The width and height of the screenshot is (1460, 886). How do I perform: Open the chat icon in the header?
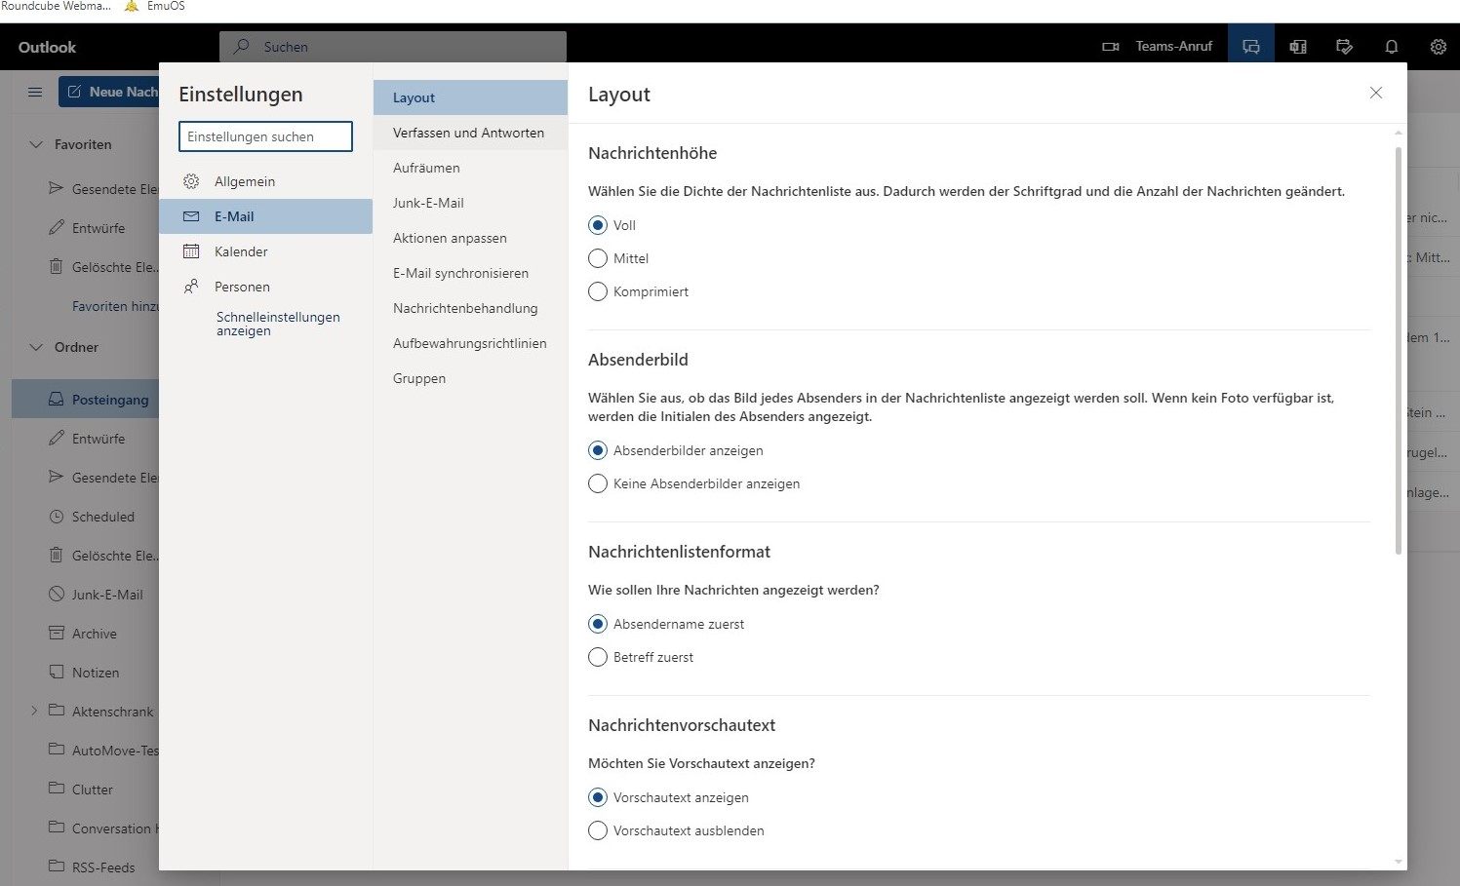pyautogui.click(x=1251, y=47)
